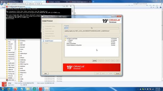Click the search magnifier icon in Explorer

[161, 4]
